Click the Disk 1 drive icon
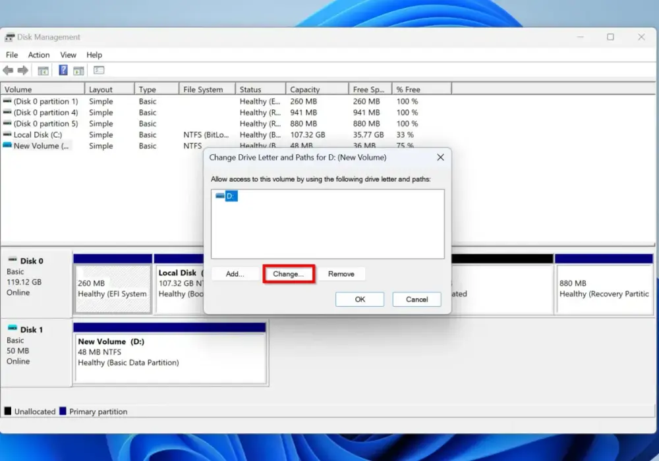Viewport: 659px width, 461px height. click(x=13, y=329)
